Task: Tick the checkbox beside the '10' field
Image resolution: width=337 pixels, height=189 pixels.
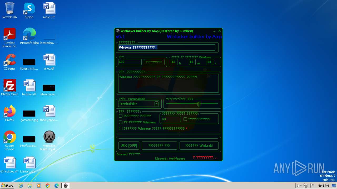Action: [185, 119]
